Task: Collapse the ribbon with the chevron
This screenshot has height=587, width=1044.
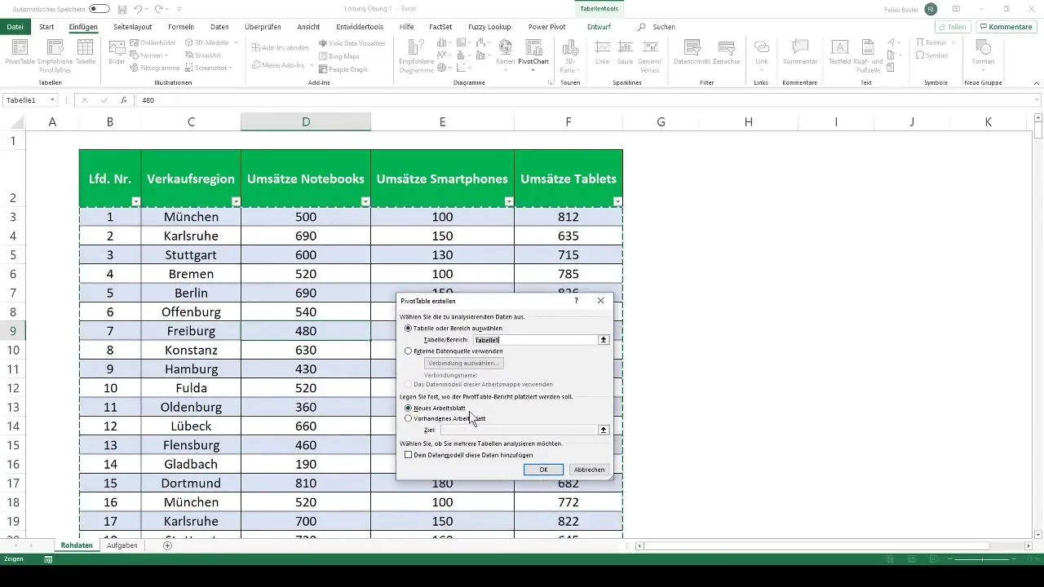Action: [1036, 84]
